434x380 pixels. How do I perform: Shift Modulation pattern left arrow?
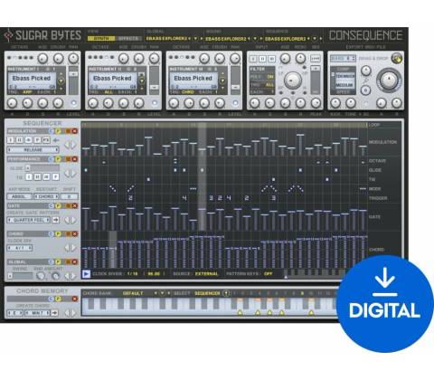(67, 145)
